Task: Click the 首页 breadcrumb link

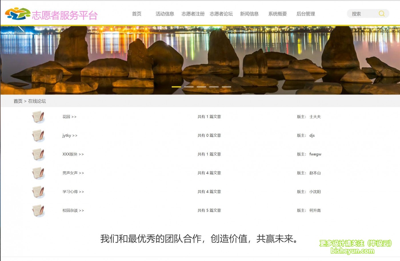Action: coord(18,101)
